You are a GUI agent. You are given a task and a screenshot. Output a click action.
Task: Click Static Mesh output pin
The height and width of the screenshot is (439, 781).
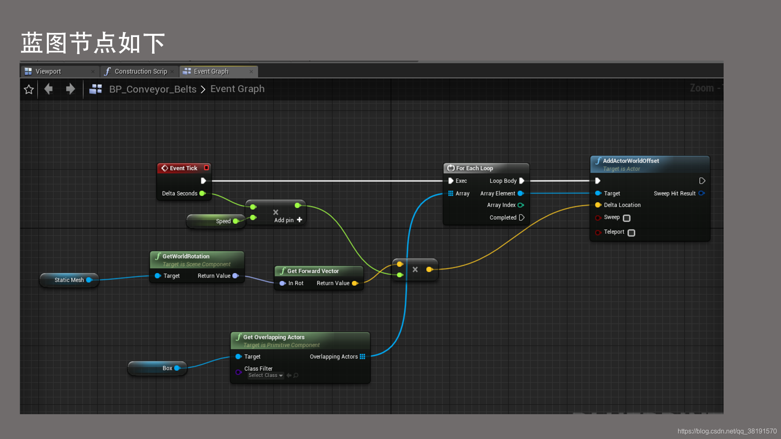click(89, 280)
